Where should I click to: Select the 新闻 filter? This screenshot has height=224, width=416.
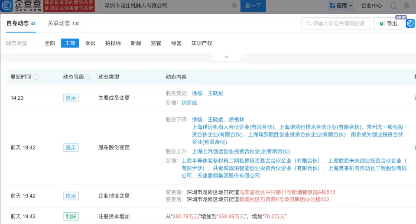(136, 43)
